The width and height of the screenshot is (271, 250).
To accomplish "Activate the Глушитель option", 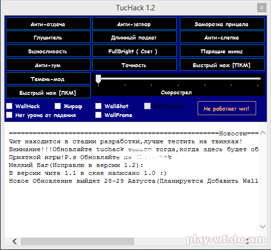I will (x=48, y=37).
